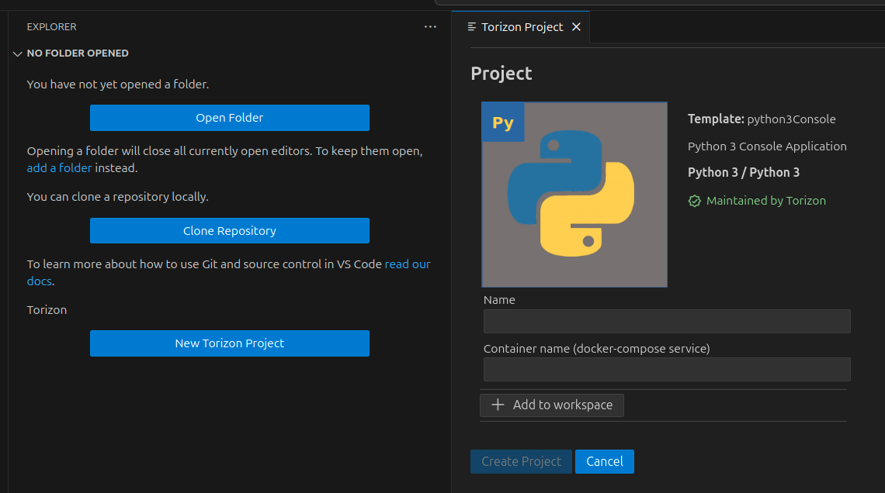Collapse the No Folder Opened chevron

[18, 53]
